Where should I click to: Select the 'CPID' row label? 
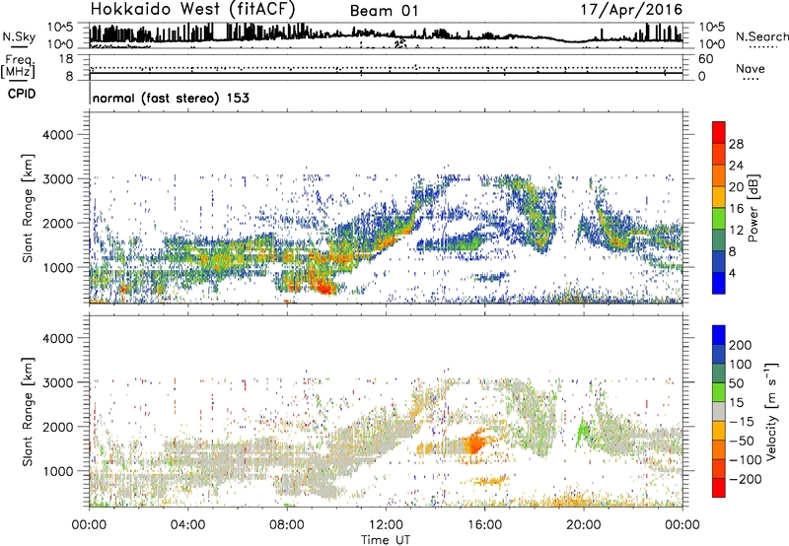tap(22, 94)
